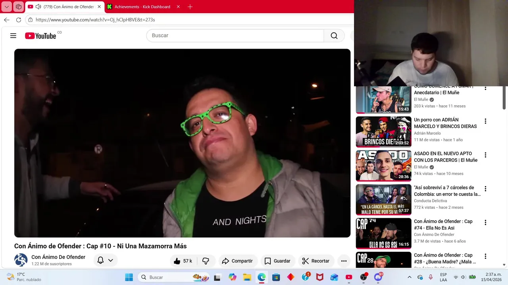The width and height of the screenshot is (508, 285).
Task: Open the YouTube hamburger guide menu
Action: pyautogui.click(x=13, y=36)
